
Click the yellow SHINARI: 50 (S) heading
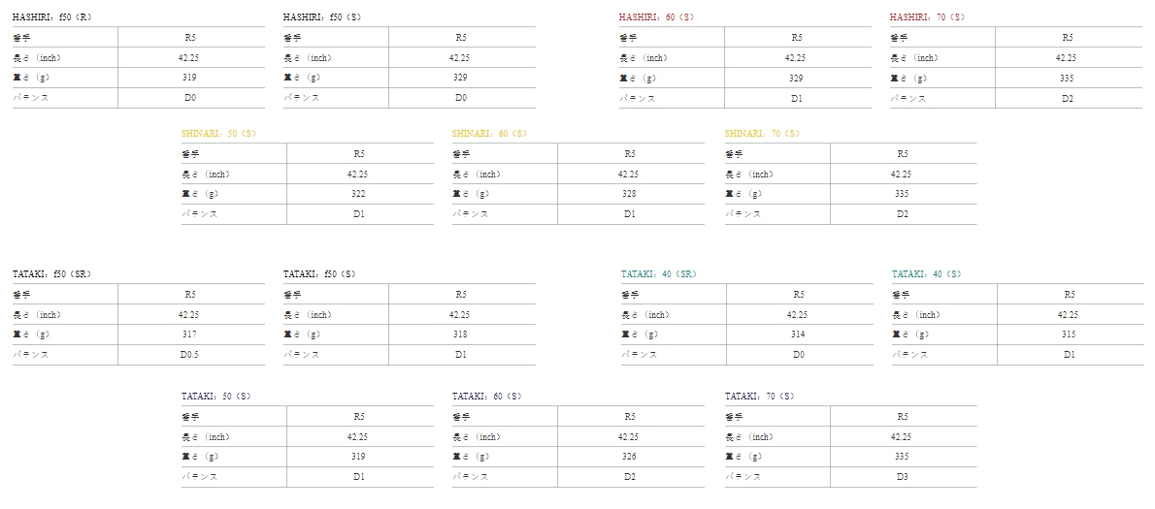pos(220,134)
